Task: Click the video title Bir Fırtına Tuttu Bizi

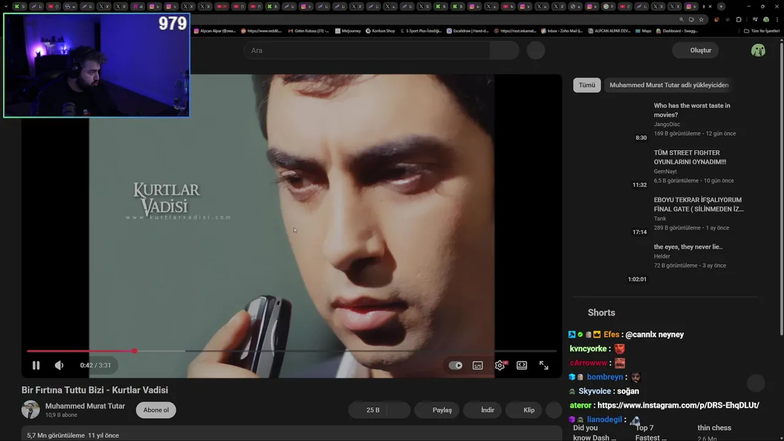Action: 94,390
